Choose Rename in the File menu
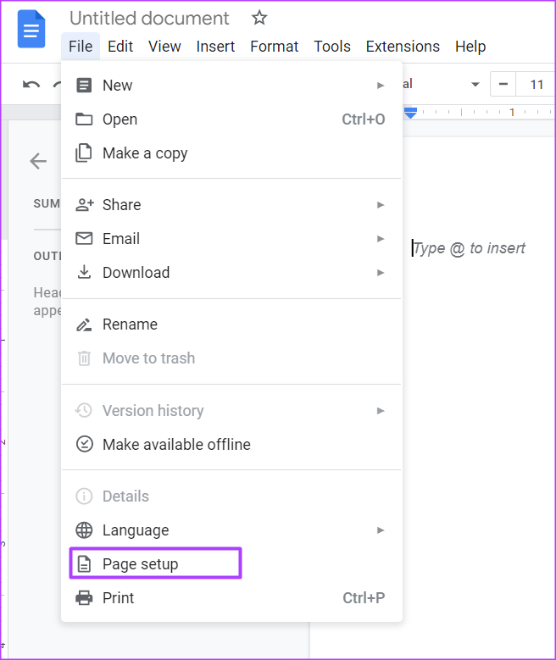Image resolution: width=556 pixels, height=660 pixels. click(x=231, y=324)
